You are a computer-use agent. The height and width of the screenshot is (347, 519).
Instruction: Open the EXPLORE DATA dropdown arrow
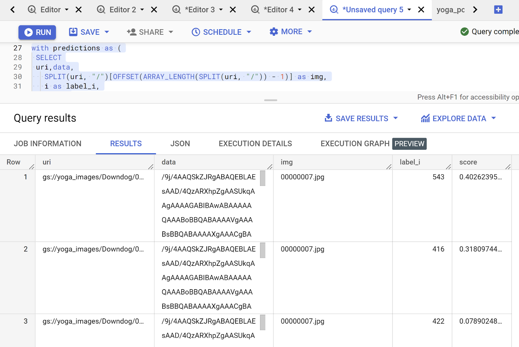pyautogui.click(x=493, y=118)
